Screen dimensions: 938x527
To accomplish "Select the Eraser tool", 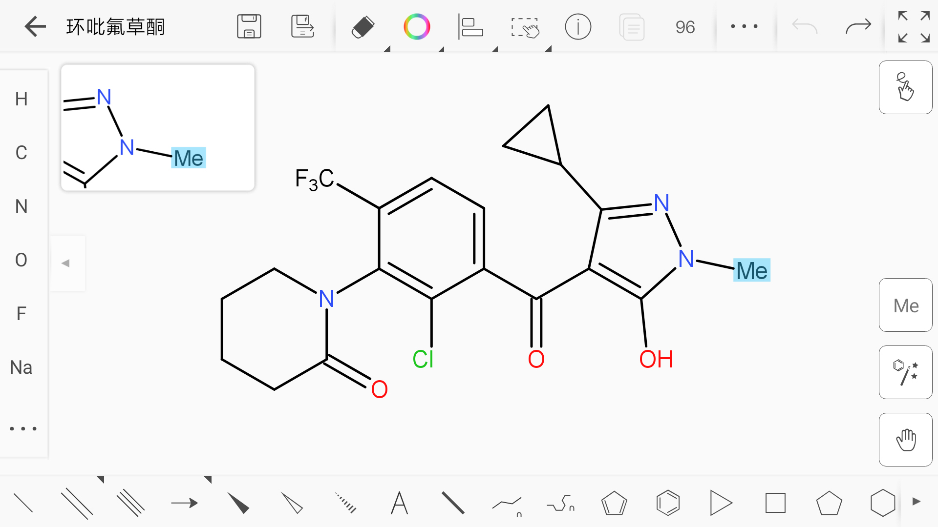I will [362, 26].
